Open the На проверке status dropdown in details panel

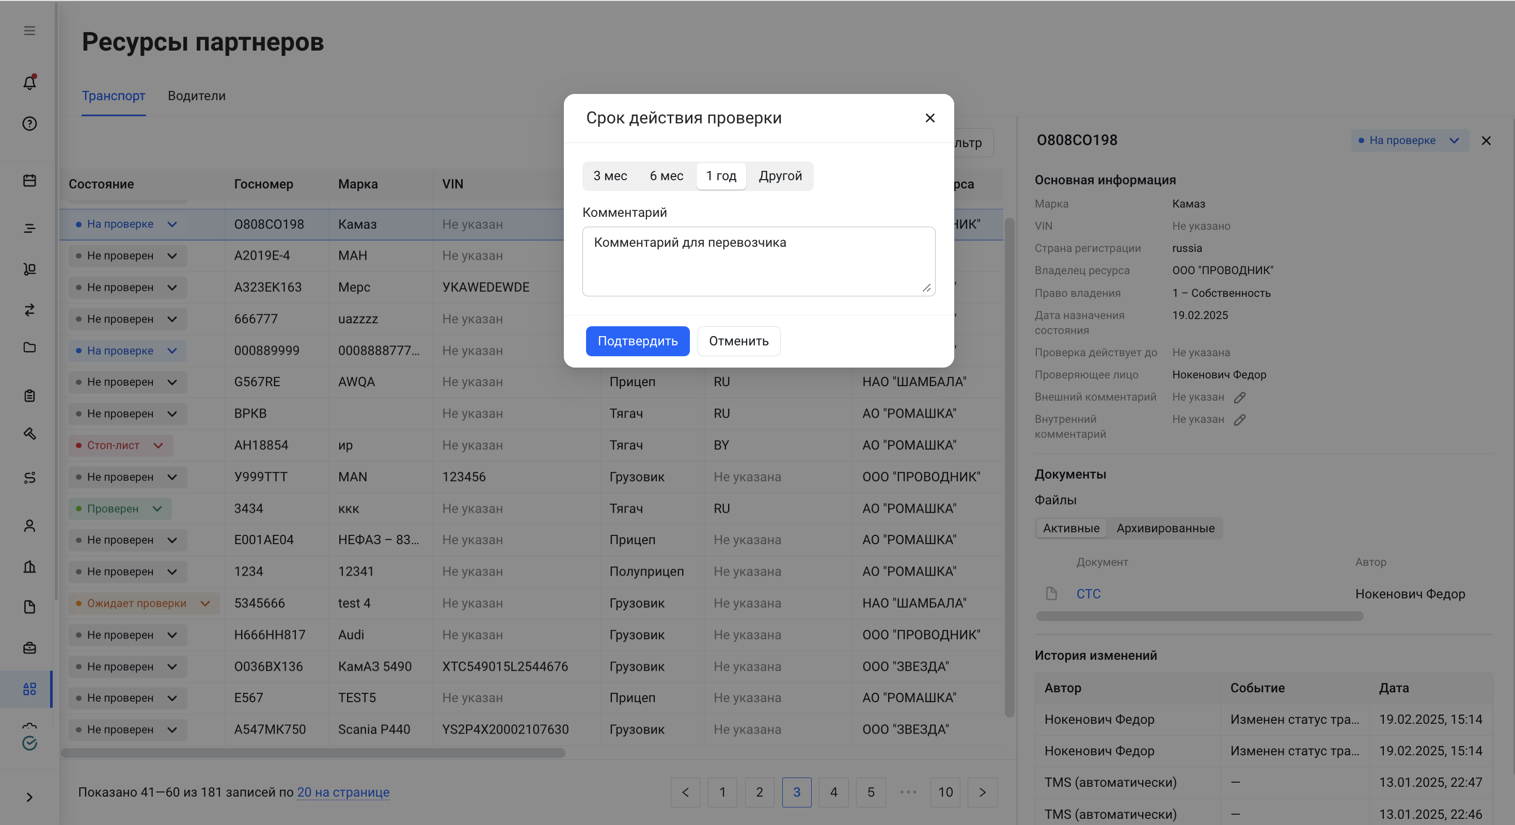[x=1409, y=140]
